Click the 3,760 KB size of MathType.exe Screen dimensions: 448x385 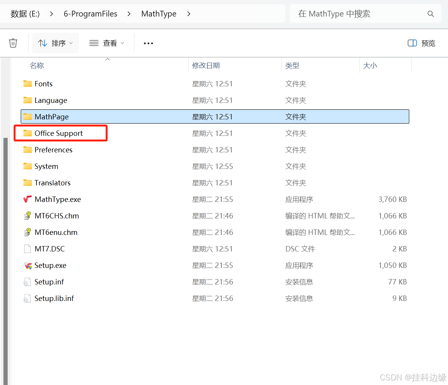pos(392,199)
